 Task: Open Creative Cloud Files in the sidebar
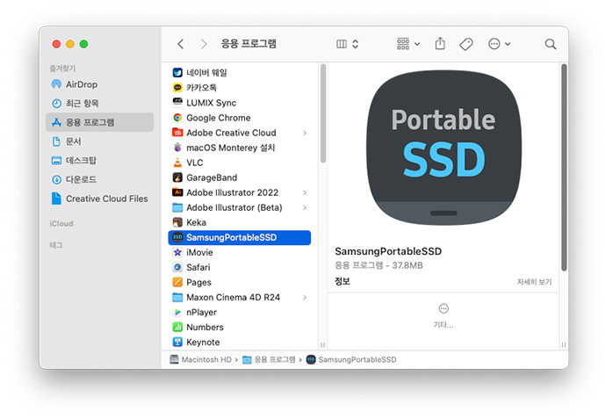point(100,199)
